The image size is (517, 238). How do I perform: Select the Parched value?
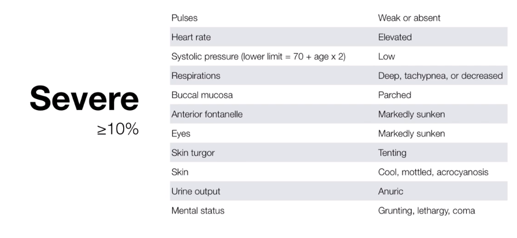pyautogui.click(x=394, y=95)
